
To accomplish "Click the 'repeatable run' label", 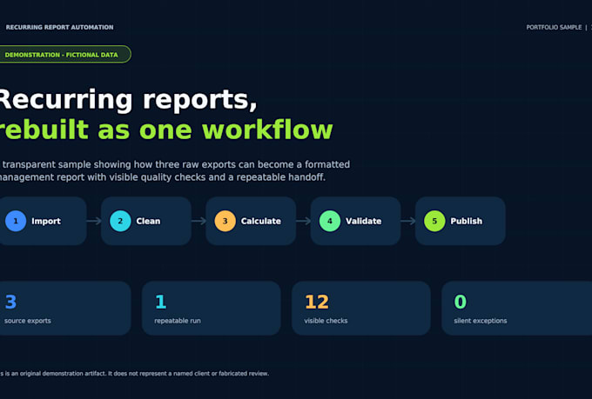I will (x=178, y=321).
